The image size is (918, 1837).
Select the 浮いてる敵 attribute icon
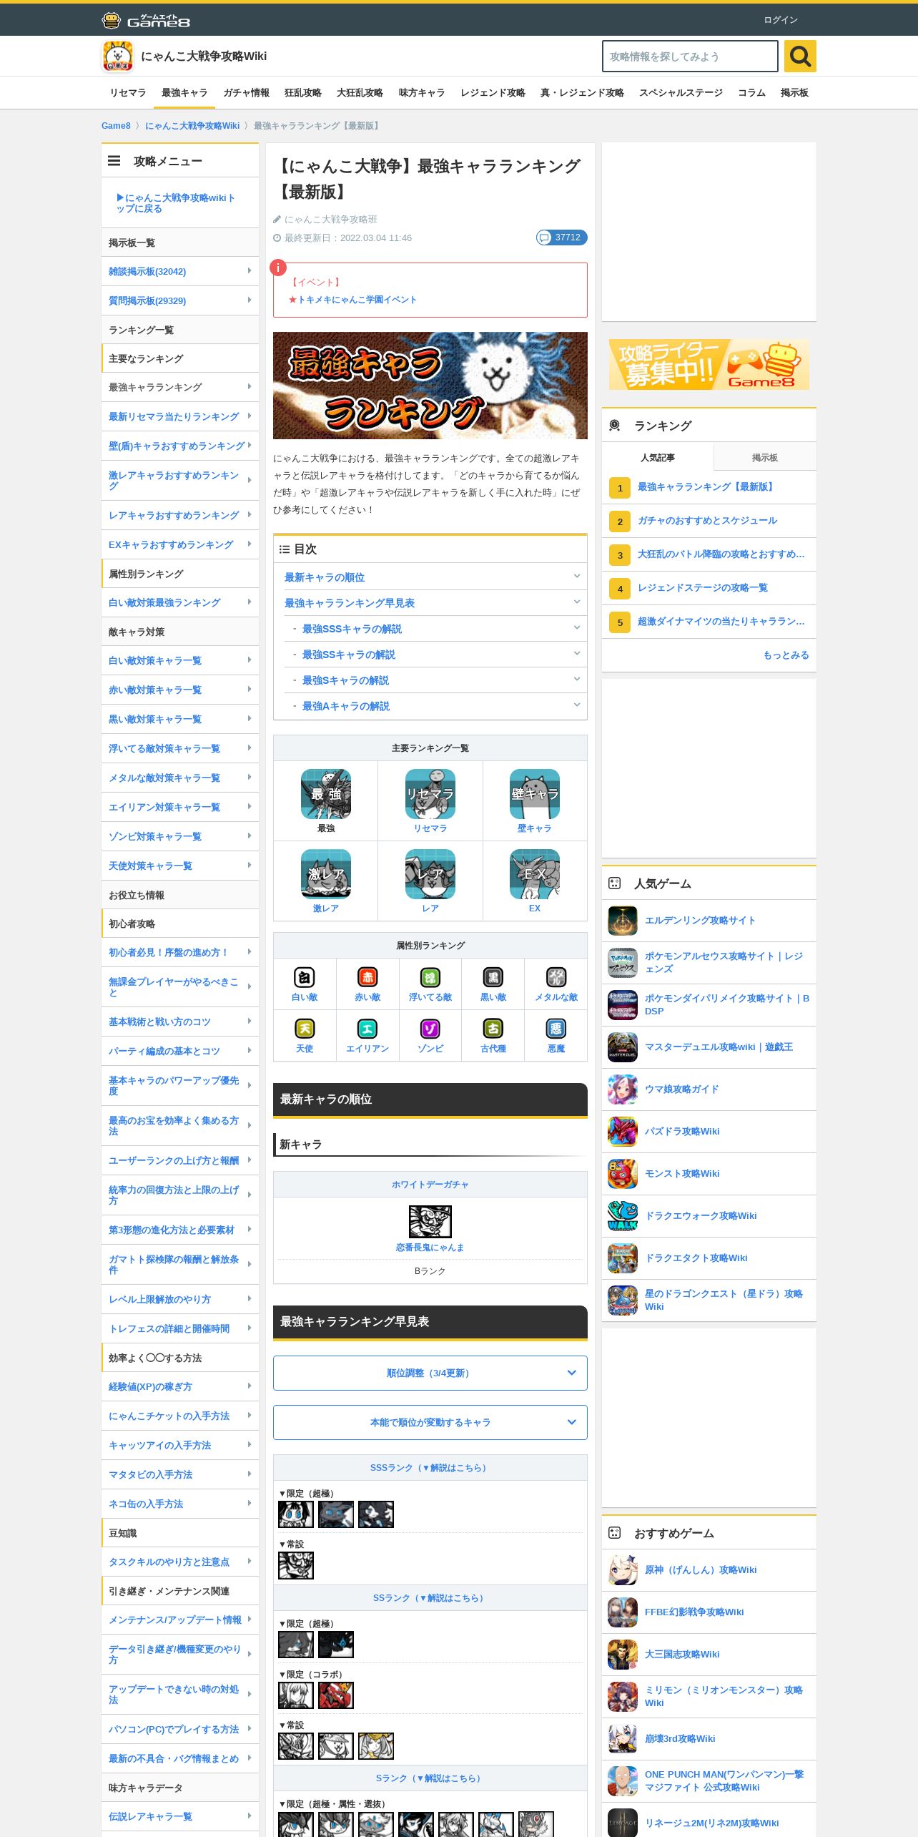tap(430, 977)
